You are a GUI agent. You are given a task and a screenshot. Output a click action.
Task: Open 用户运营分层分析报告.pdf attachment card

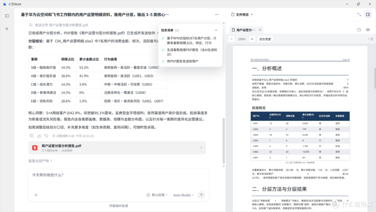117,147
